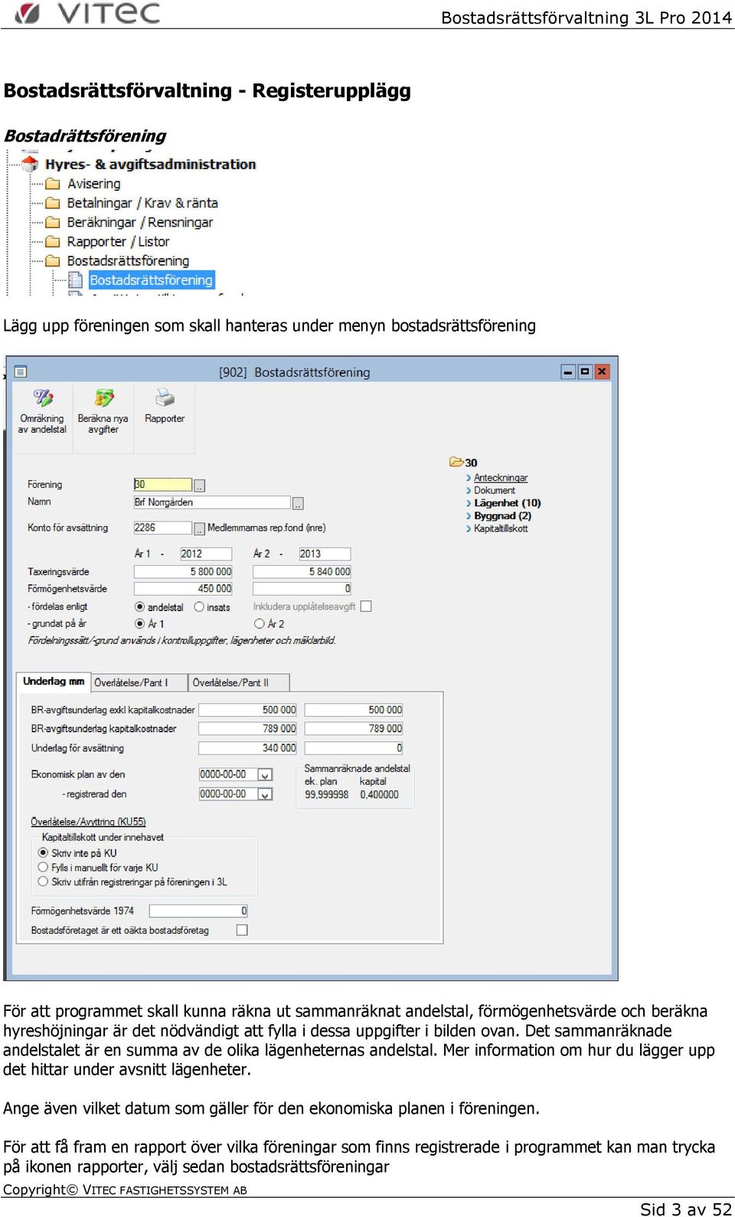This screenshot has height=1217, width=735.
Task: Click the Konto för avsättning field 2286
Action: tap(163, 528)
